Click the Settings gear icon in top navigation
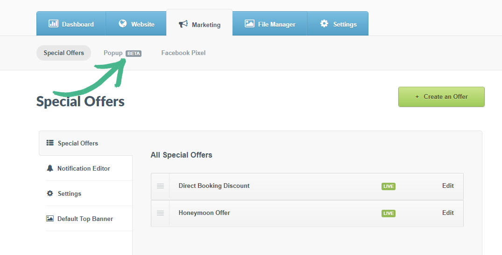Image resolution: width=502 pixels, height=255 pixels. (x=324, y=24)
